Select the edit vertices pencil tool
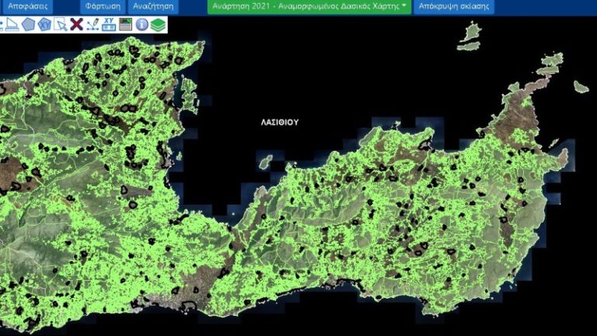Screen dimensions: 597x336 [93, 25]
